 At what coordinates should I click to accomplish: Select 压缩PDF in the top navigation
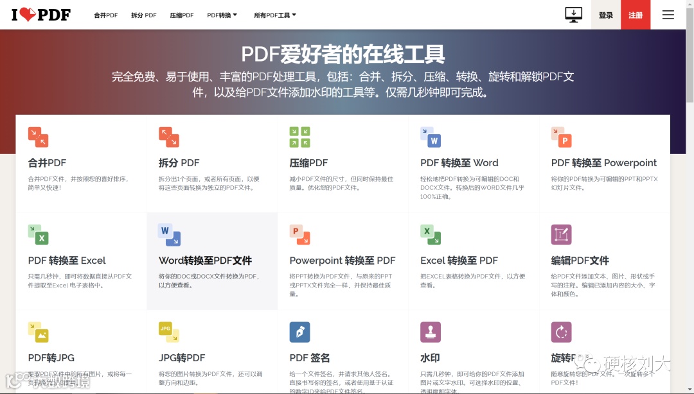[182, 15]
